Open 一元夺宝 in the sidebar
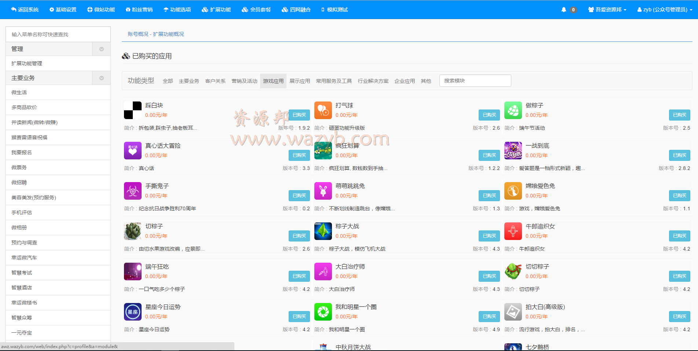 tap(58, 333)
